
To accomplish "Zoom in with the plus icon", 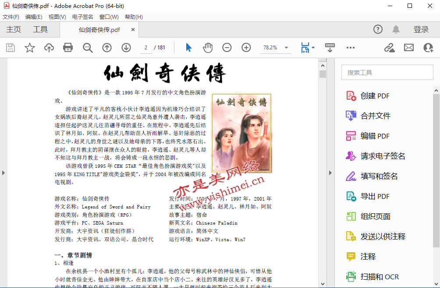I will point(246,48).
